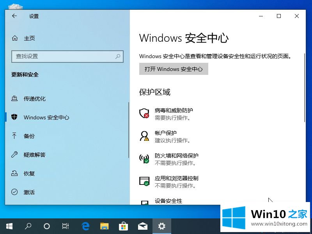Click the 备份 upload arrow icon

click(14, 136)
